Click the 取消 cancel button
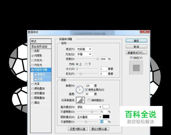The image size is (171, 135). (136, 47)
